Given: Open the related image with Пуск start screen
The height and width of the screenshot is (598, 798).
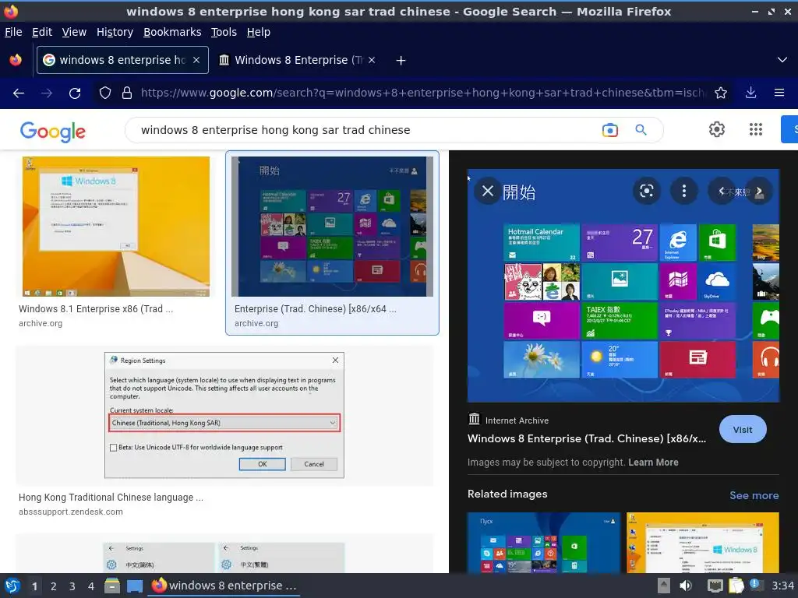Looking at the screenshot, I should tap(543, 543).
